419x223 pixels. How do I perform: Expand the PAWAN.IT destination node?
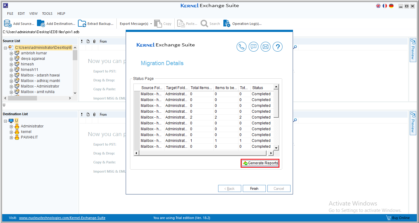pyautogui.click(x=11, y=138)
